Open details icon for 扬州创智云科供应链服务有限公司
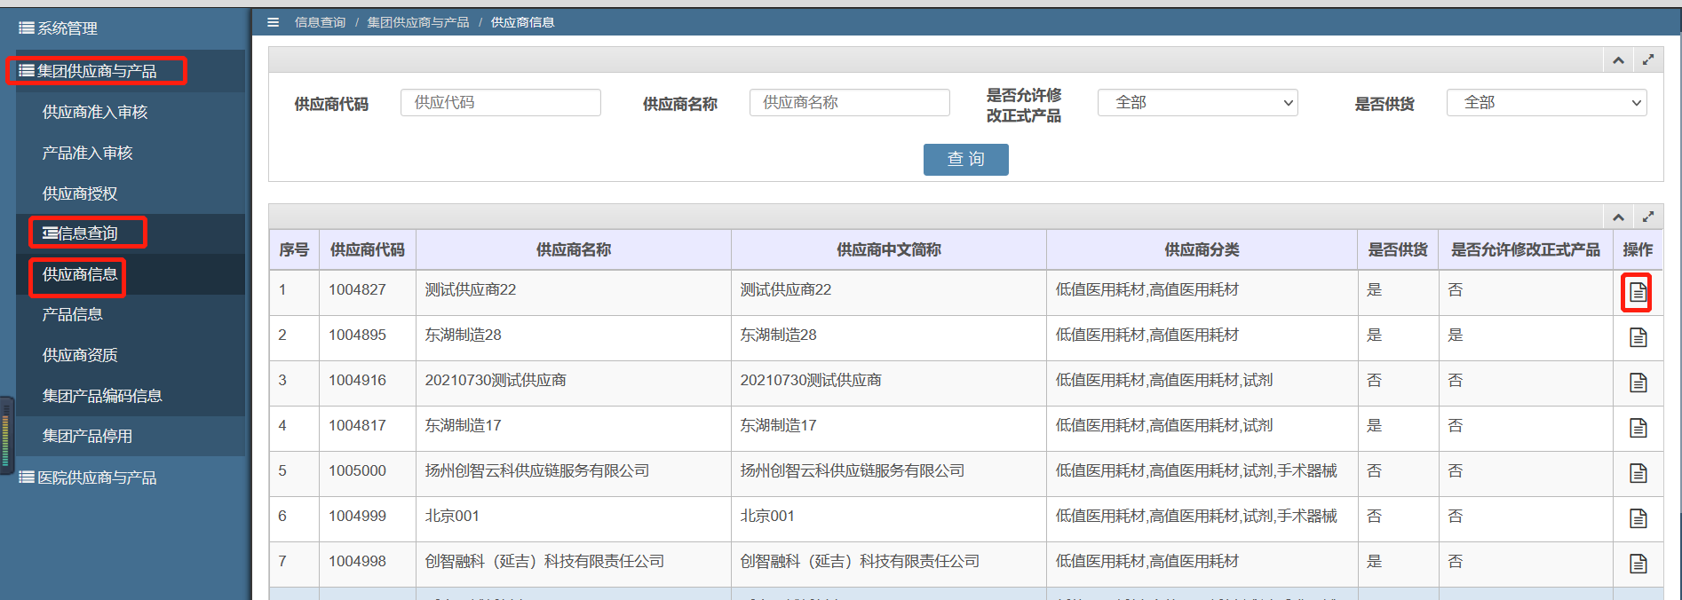 click(x=1638, y=473)
